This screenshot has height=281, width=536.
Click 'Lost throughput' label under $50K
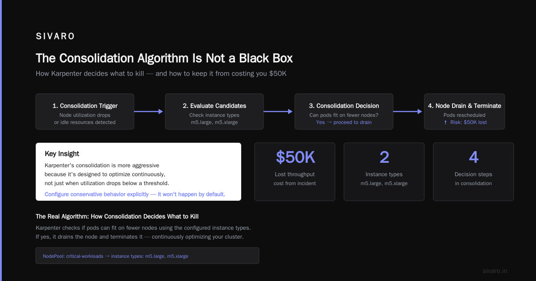[x=295, y=174]
